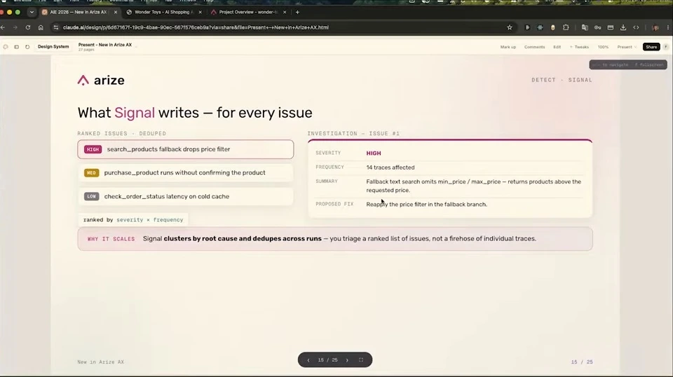The image size is (673, 377).
Task: Open the React-style atom extension icon
Action: click(x=540, y=27)
